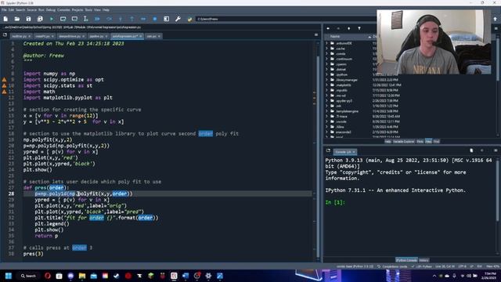Image resolution: width=501 pixels, height=282 pixels.
Task: Expand the .conda folder
Action: [x=327, y=54]
